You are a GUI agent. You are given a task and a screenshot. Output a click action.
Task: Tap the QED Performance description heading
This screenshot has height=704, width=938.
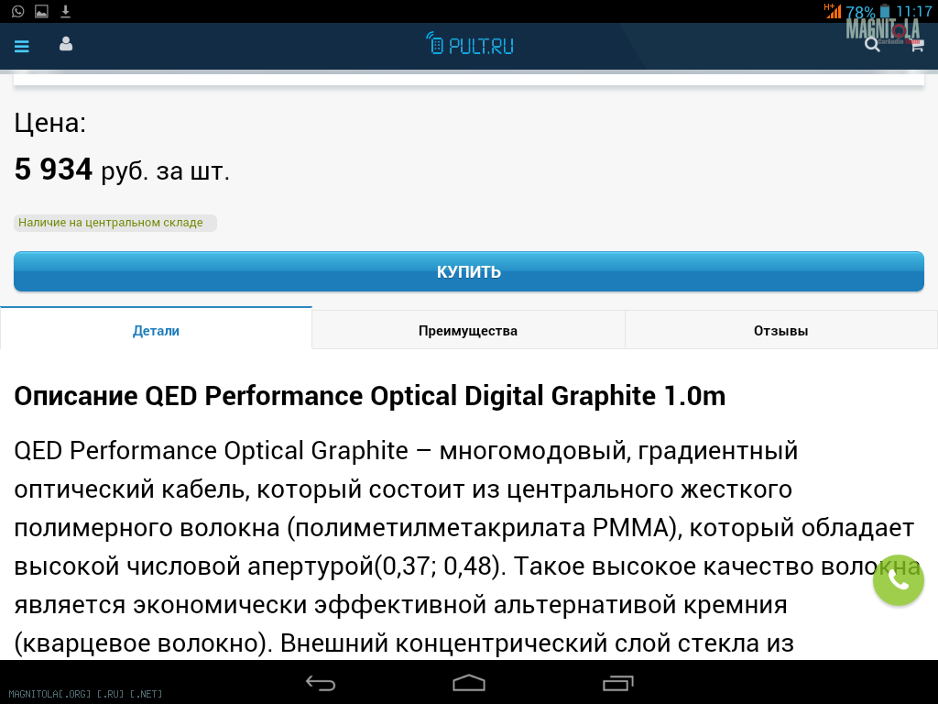(x=369, y=396)
